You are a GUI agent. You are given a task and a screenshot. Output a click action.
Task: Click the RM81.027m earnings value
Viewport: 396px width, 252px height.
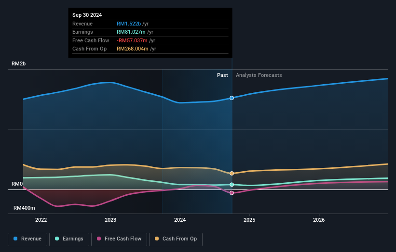click(x=131, y=32)
